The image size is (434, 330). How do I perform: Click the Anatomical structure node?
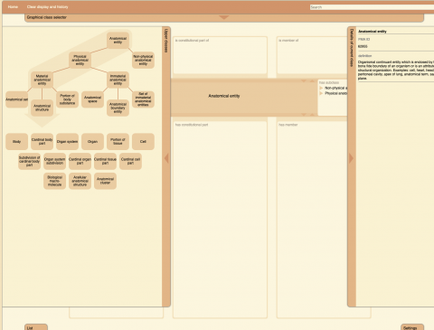tap(42, 108)
